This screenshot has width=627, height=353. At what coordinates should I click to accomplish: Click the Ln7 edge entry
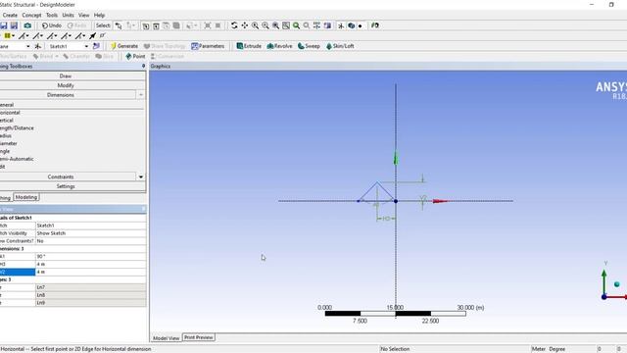pos(91,287)
